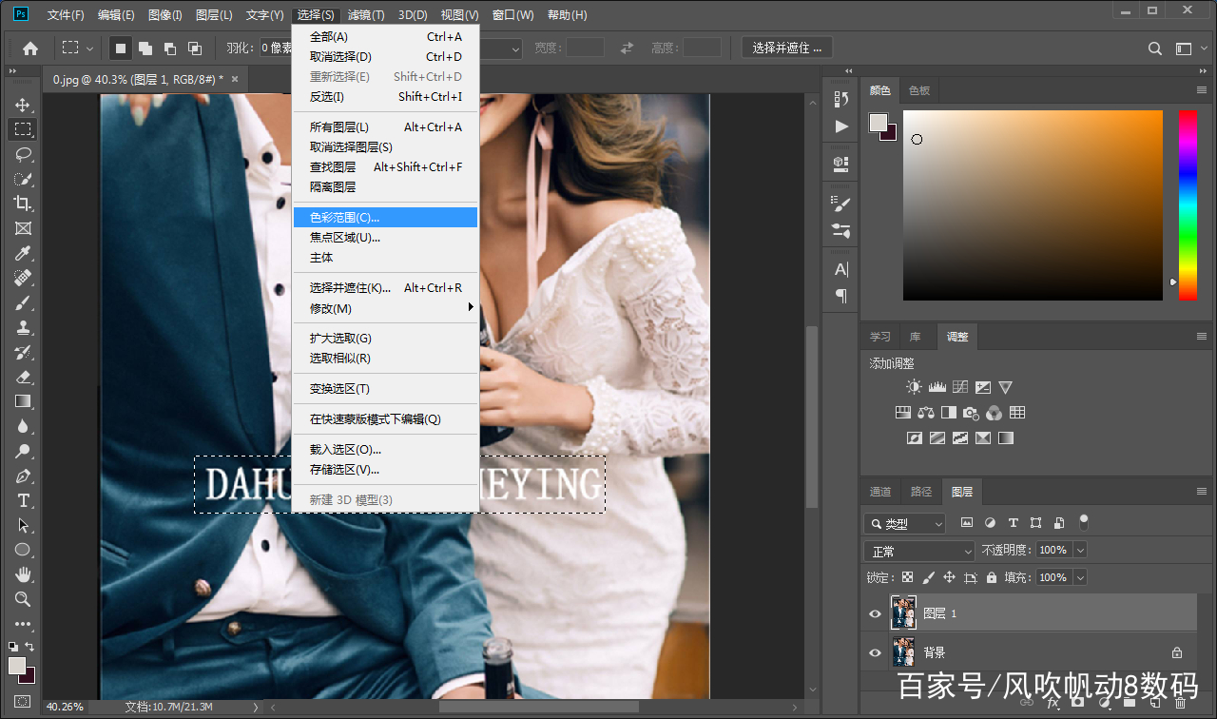Select the Hand tool

coord(23,574)
